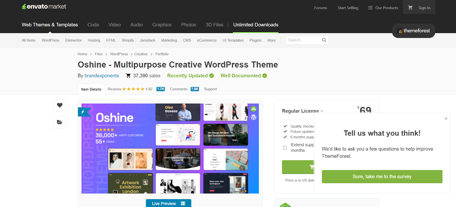Switch to the Comments tab
This screenshot has width=456, height=207.
point(179,89)
